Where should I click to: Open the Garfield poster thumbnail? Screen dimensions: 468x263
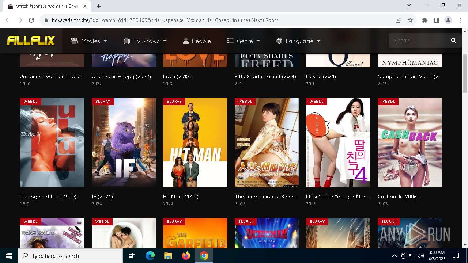195,233
